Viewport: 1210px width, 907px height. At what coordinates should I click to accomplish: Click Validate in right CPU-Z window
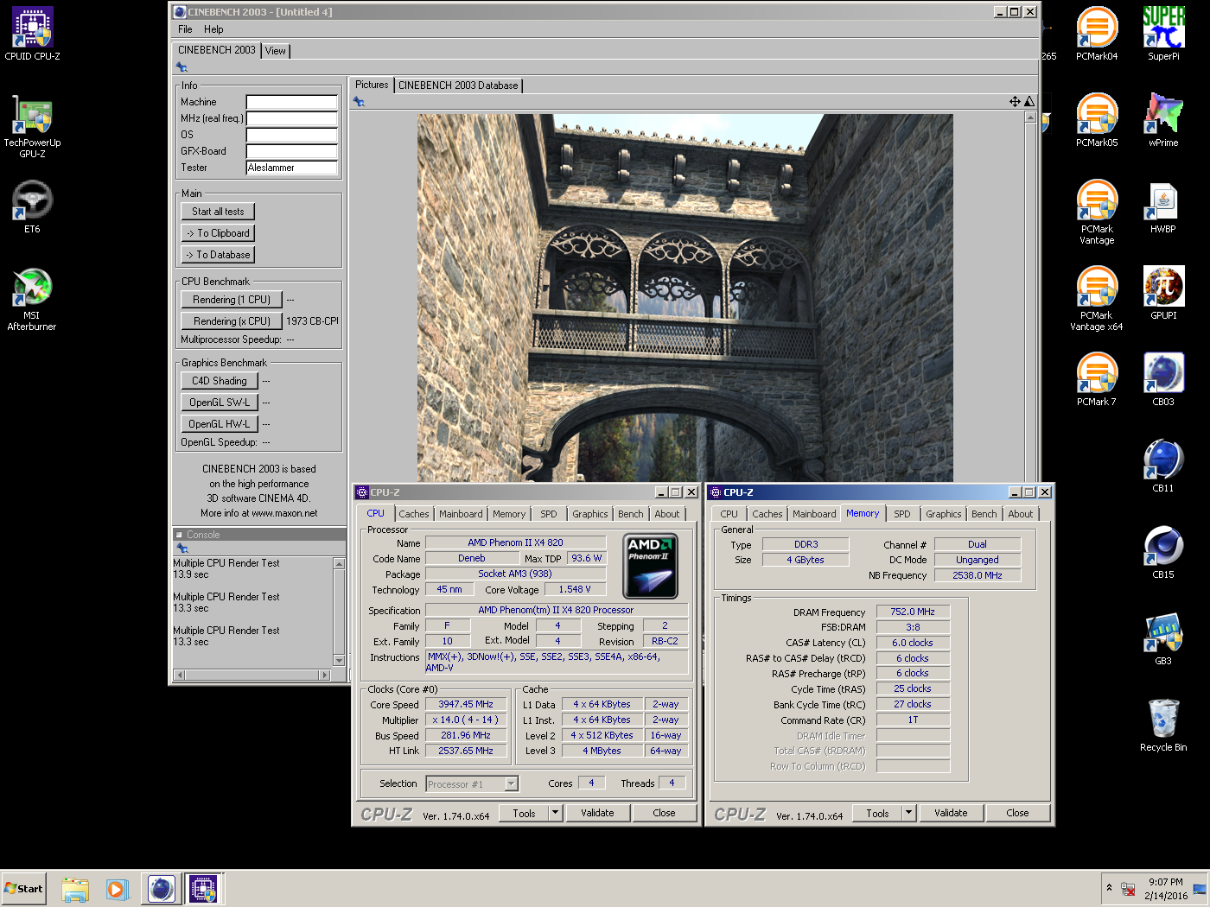[x=951, y=813]
